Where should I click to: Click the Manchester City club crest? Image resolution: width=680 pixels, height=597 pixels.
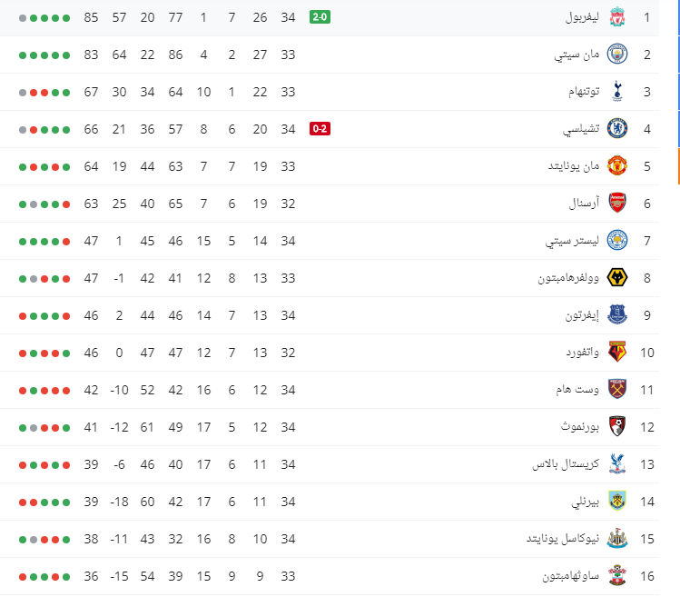(616, 55)
